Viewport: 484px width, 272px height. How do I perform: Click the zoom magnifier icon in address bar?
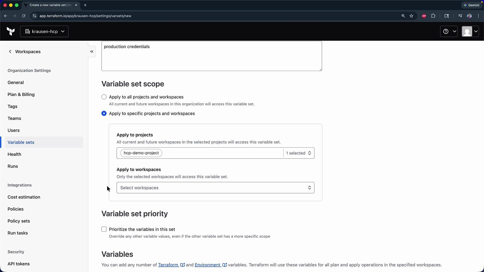tap(403, 16)
